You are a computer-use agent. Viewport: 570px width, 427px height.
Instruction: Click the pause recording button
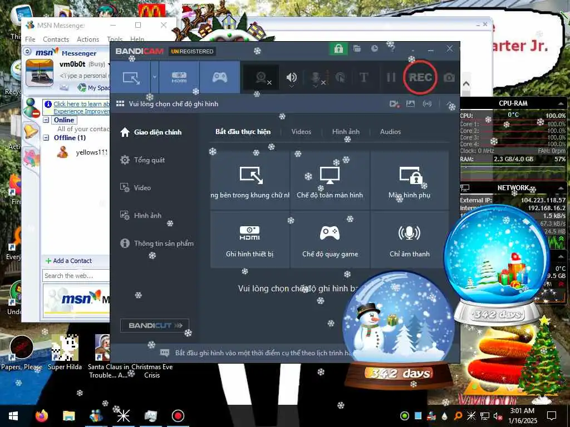click(x=391, y=77)
